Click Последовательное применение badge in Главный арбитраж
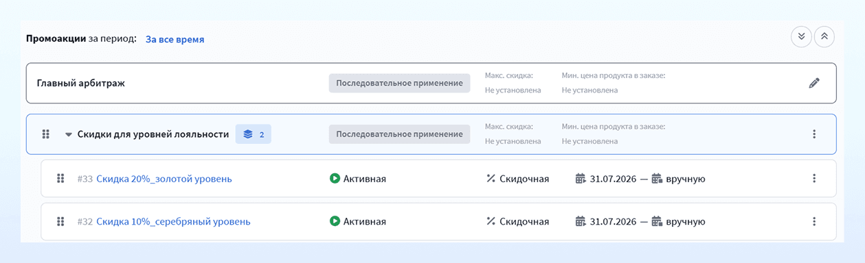This screenshot has width=865, height=263. (x=399, y=83)
